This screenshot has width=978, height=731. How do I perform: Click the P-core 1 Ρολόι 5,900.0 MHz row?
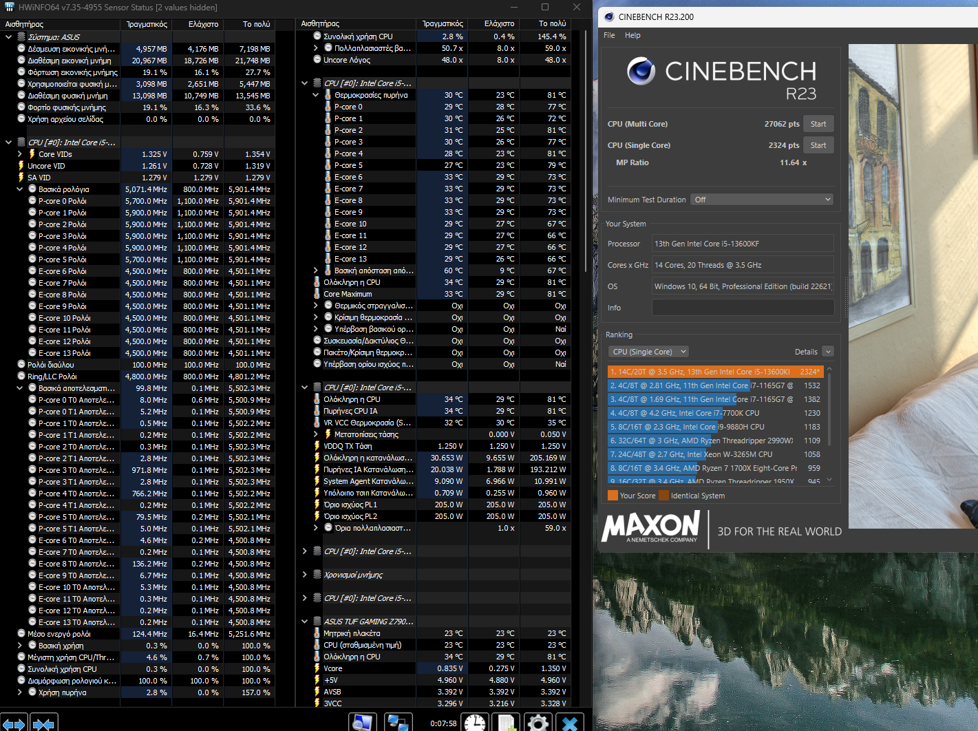138,213
